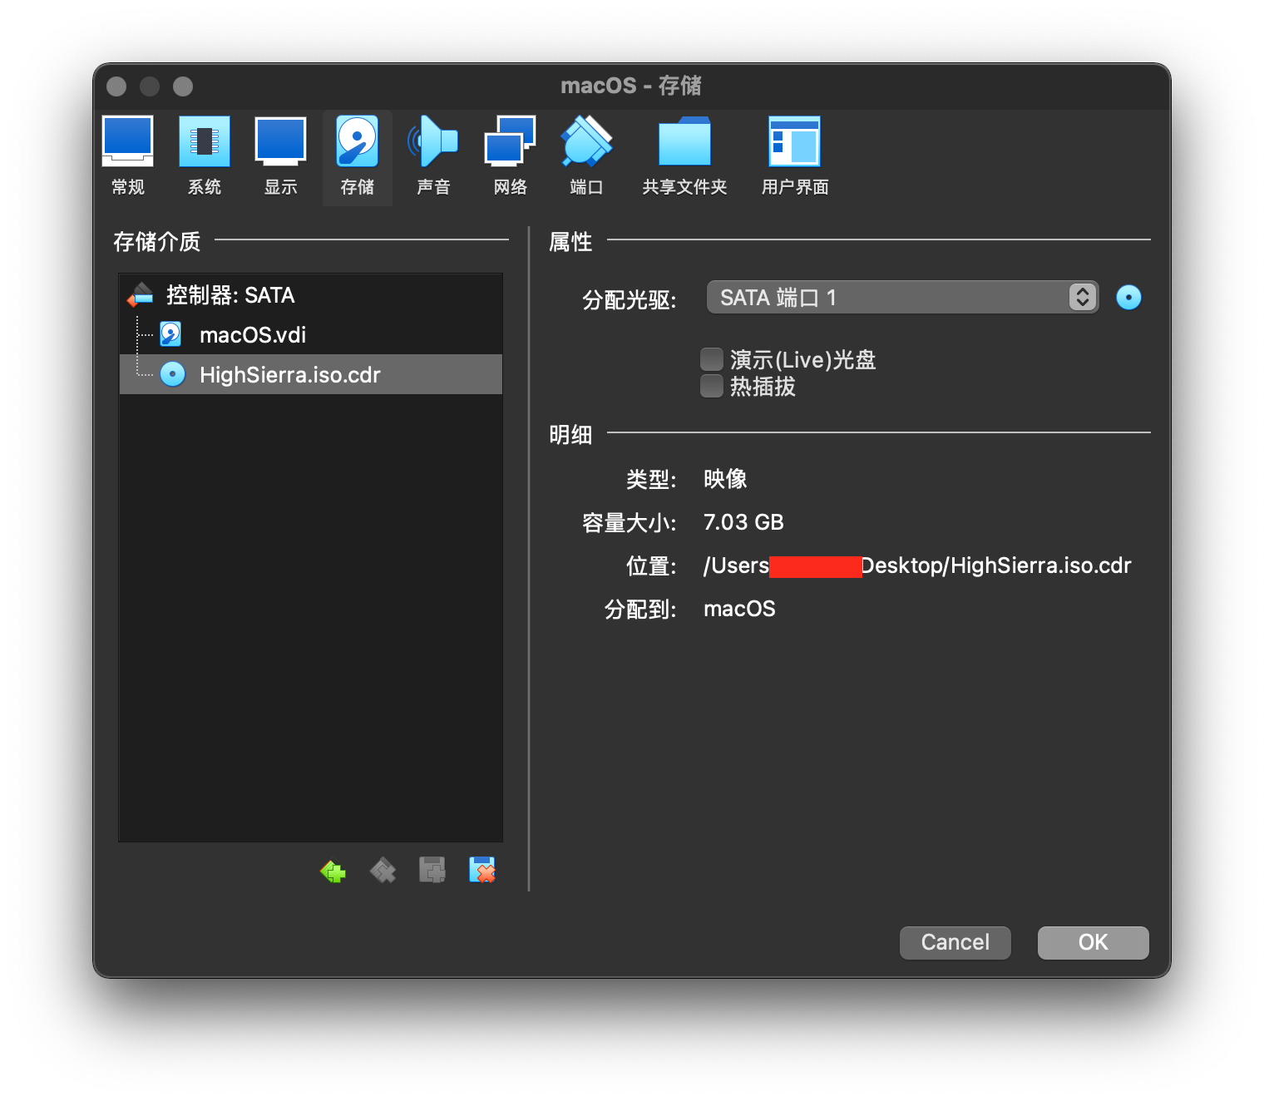Click the 位置 label
Image resolution: width=1264 pixels, height=1101 pixels.
coord(651,565)
